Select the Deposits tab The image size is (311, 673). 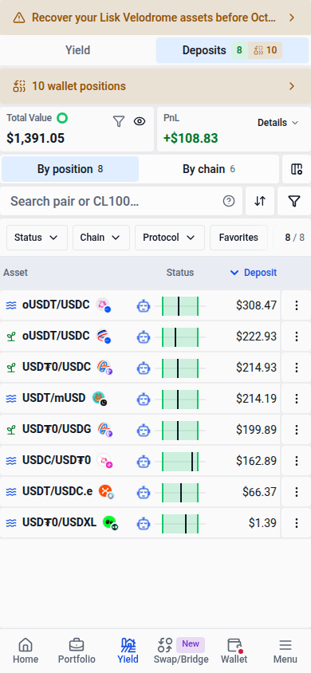[x=232, y=50]
